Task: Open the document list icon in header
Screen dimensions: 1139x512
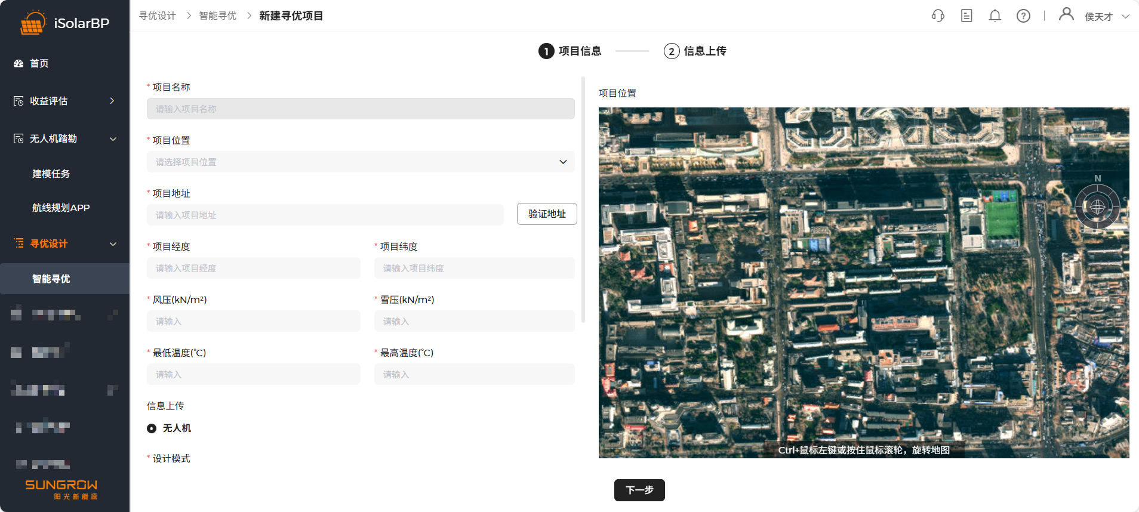Action: pos(966,16)
